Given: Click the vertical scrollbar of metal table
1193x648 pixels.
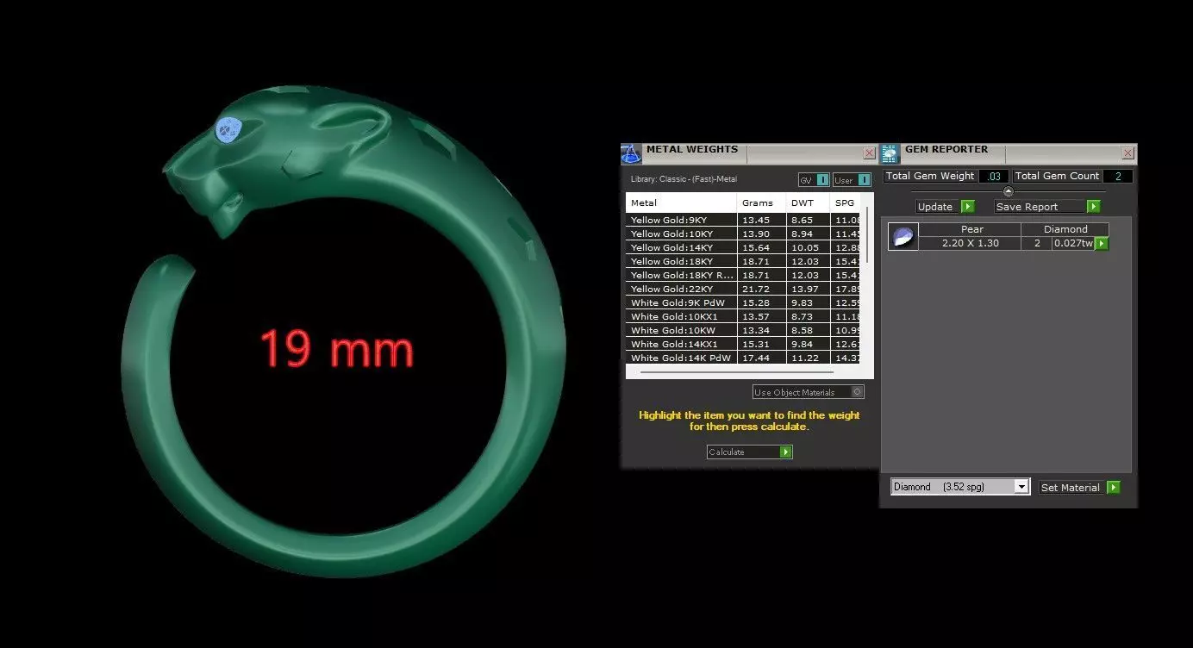Looking at the screenshot, I should point(866,235).
